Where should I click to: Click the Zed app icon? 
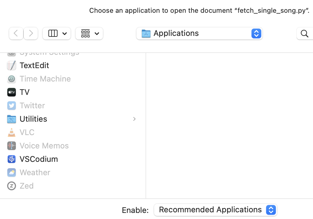pyautogui.click(x=11, y=186)
